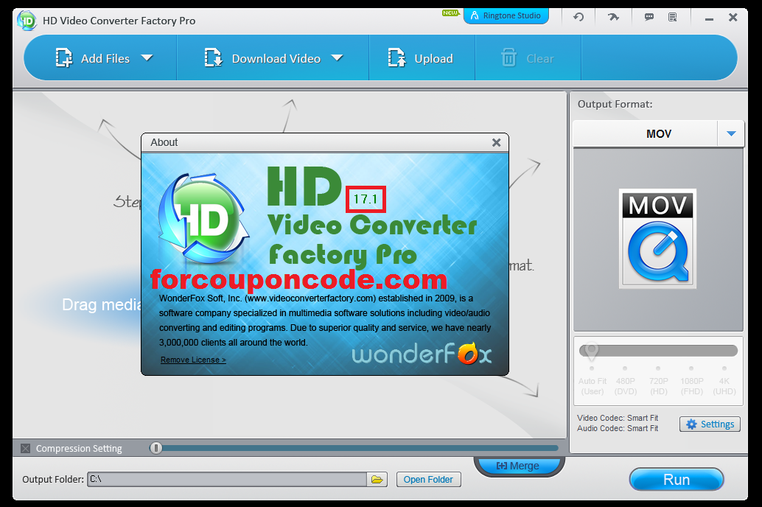Toggle the Compression Setting checkbox

coord(25,448)
